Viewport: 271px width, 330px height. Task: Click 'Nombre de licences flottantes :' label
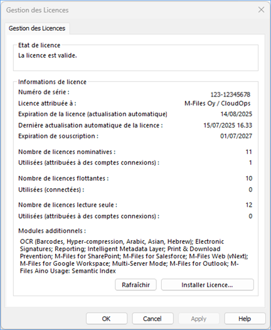click(63, 179)
